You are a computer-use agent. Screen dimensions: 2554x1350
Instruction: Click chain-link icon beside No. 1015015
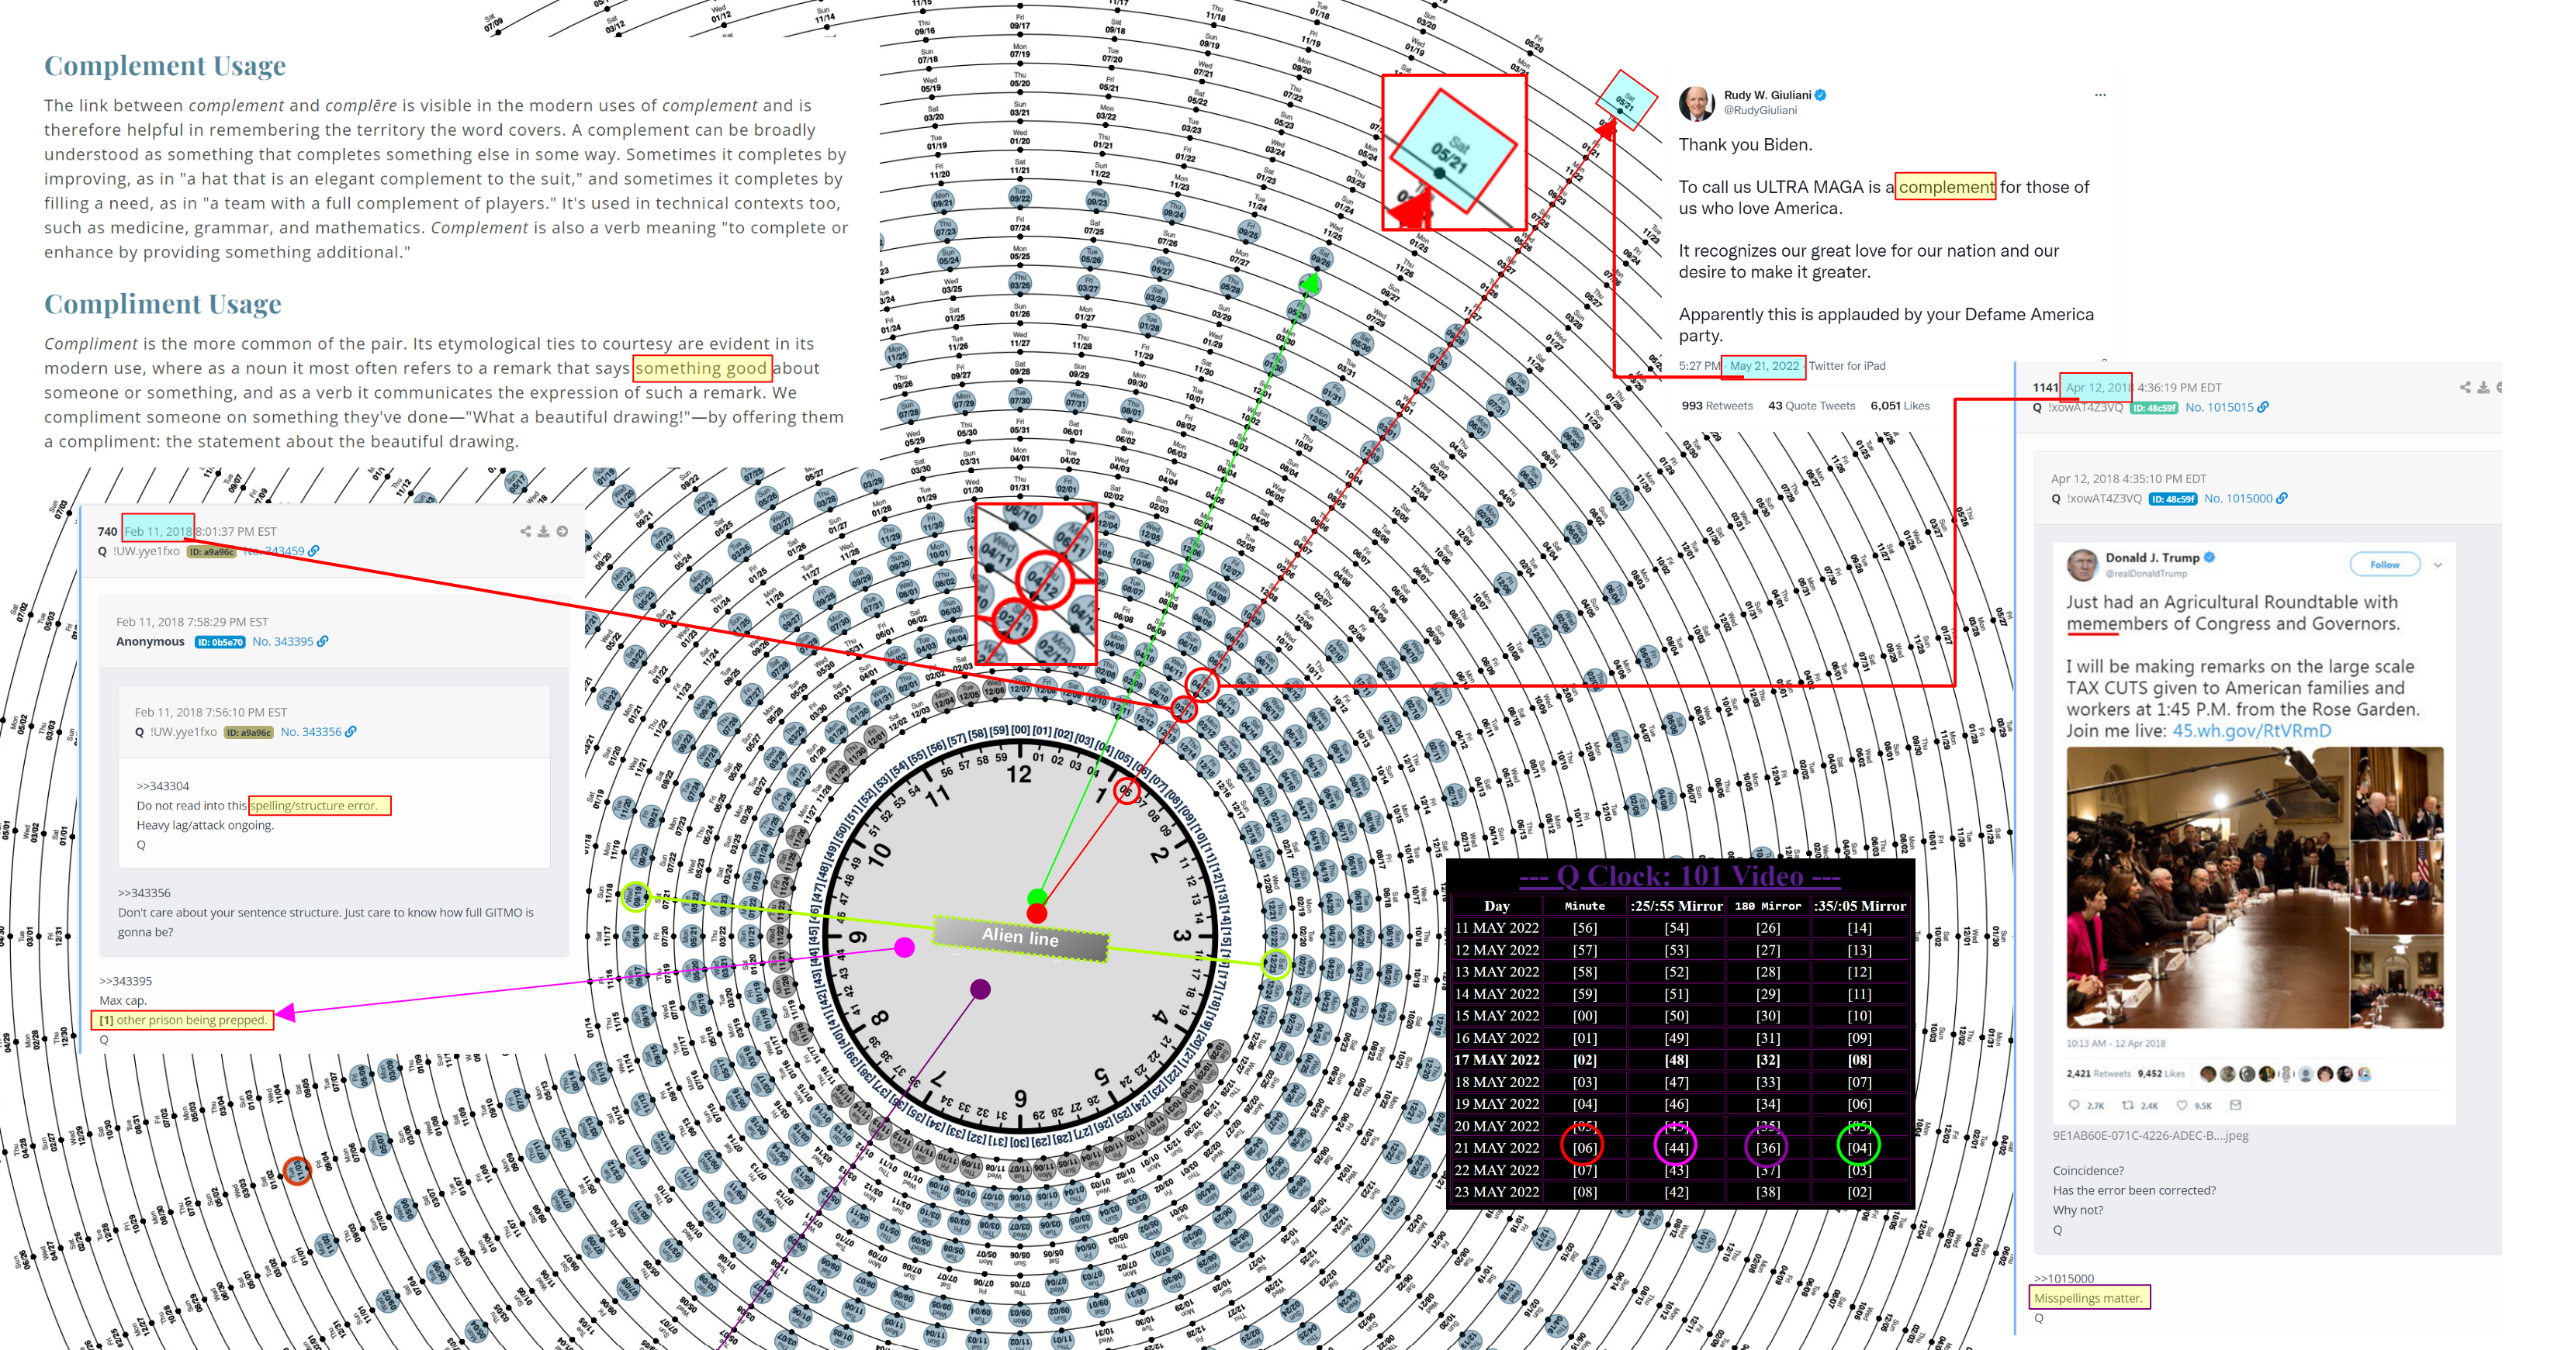pos(2262,407)
